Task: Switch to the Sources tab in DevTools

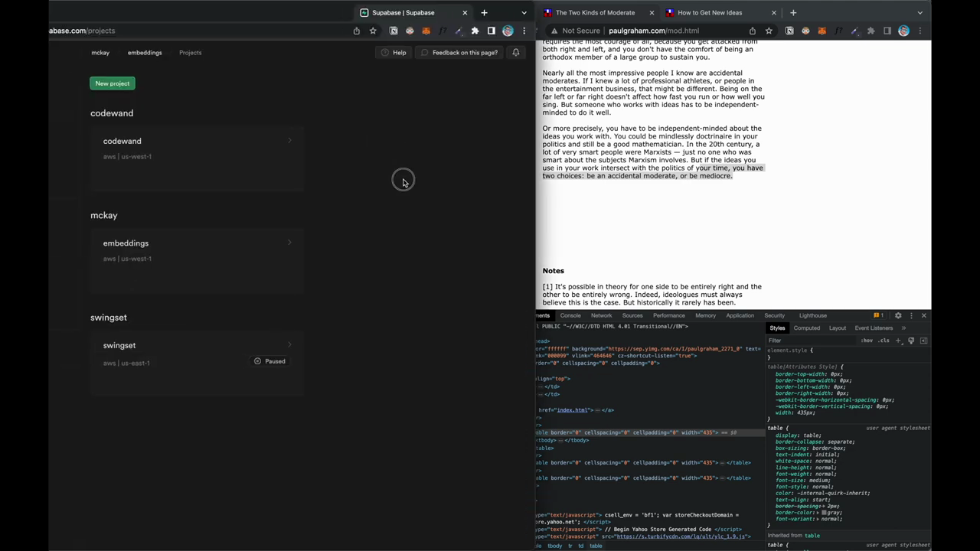Action: coord(632,315)
